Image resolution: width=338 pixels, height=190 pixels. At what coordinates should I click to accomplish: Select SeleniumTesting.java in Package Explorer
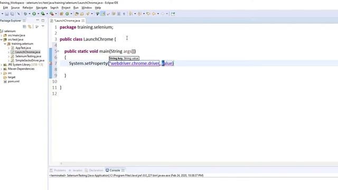[28, 56]
